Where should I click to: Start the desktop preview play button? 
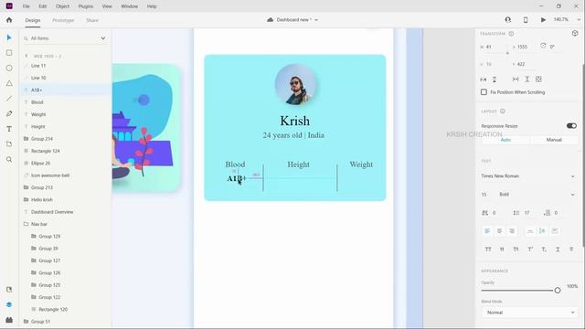[543, 20]
